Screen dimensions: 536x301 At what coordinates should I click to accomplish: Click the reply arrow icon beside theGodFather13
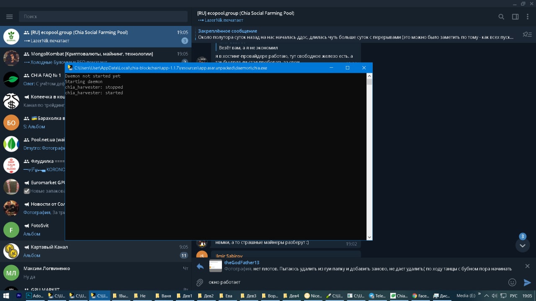[200, 266]
